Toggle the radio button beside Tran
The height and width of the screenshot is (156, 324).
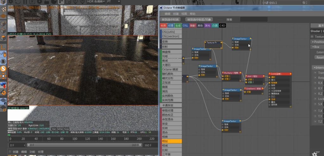click(315, 73)
